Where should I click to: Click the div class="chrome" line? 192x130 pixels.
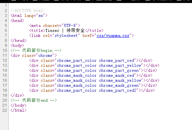tap(34, 56)
